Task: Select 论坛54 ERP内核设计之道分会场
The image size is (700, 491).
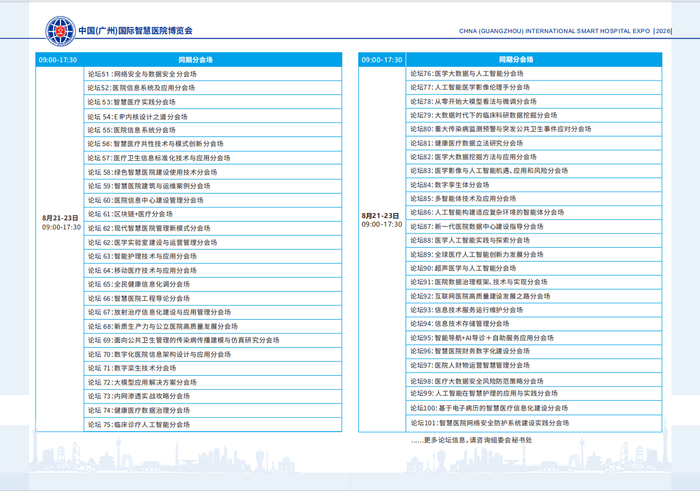Action: (x=137, y=116)
